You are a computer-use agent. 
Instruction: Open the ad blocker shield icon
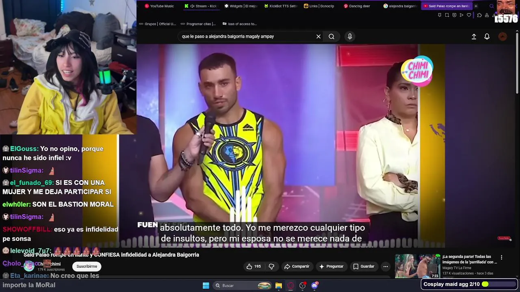point(454,15)
